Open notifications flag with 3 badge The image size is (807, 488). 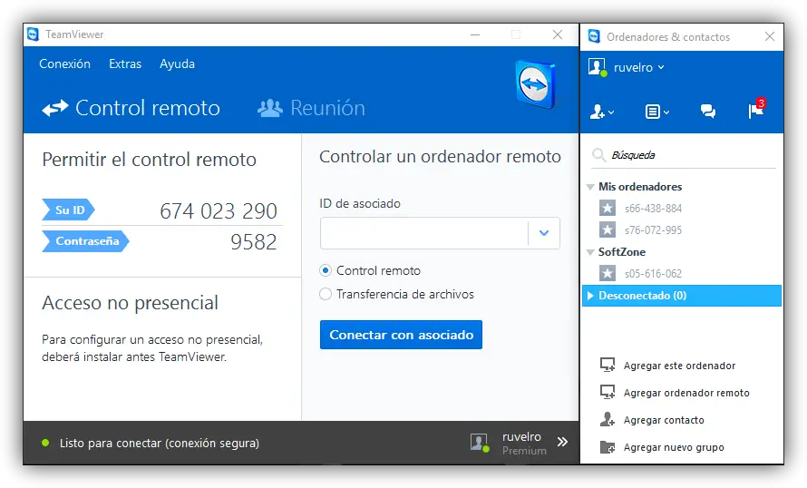[x=756, y=109]
